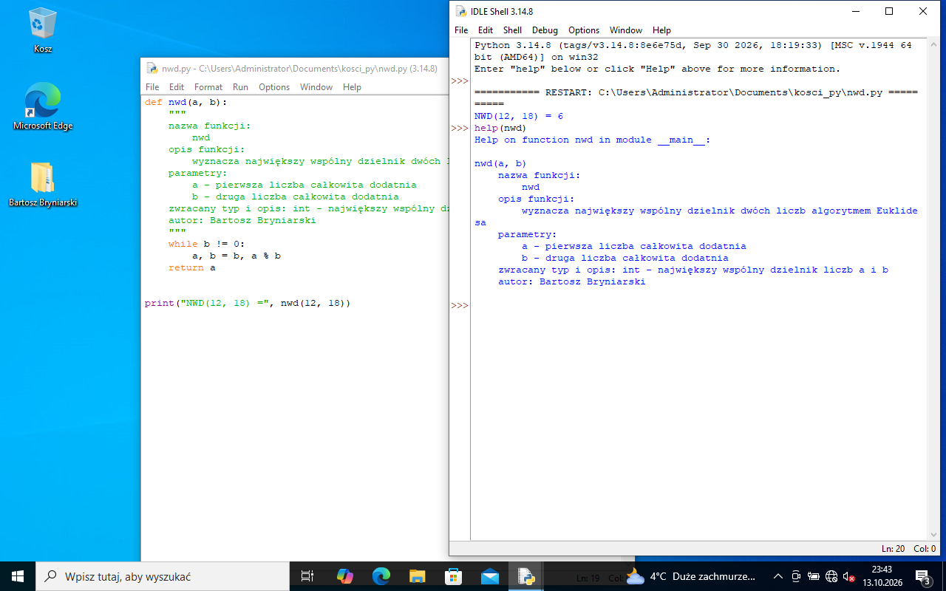Open Help menu in IDLE Shell
The height and width of the screenshot is (591, 946).
tap(661, 30)
